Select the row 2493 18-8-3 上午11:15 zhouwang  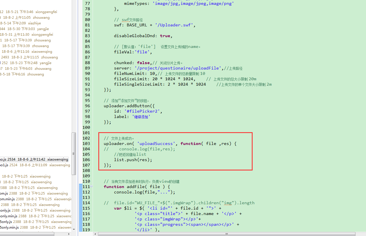(29, 57)
